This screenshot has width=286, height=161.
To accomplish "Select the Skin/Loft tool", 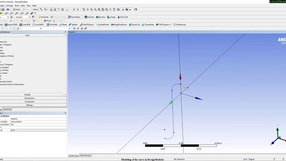I will click(x=122, y=17).
